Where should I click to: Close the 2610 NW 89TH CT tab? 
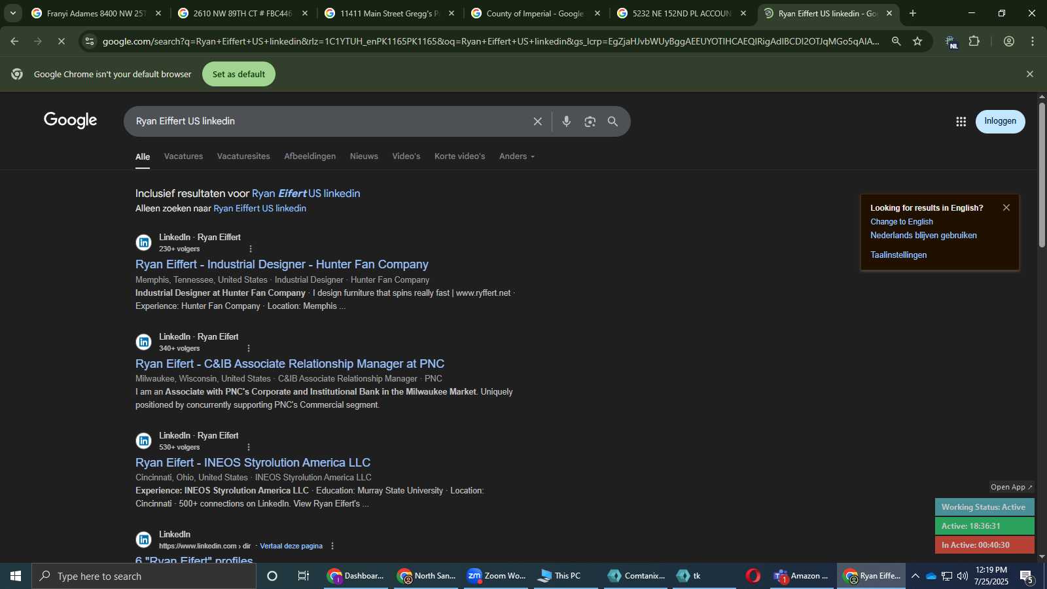tap(304, 13)
